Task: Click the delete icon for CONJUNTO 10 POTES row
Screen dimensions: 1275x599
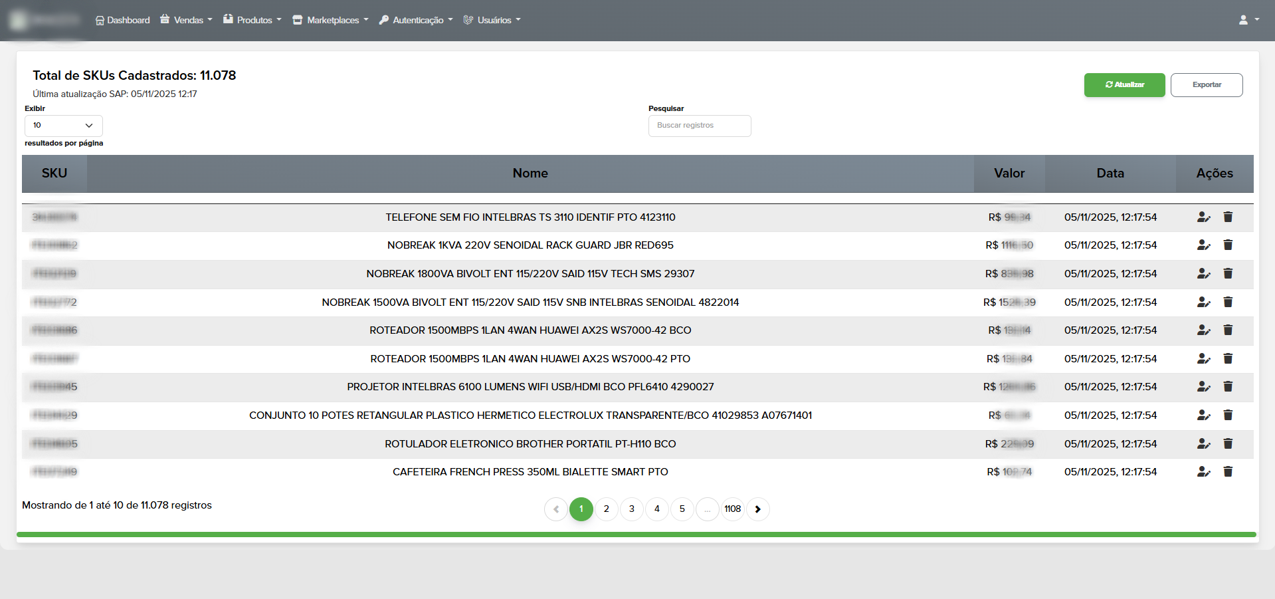Action: [x=1228, y=415]
